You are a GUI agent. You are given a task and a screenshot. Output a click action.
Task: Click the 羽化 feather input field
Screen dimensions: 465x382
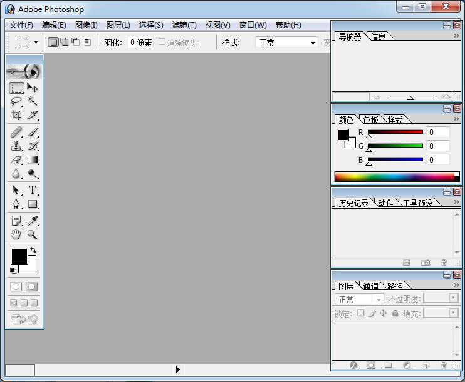pyautogui.click(x=140, y=43)
